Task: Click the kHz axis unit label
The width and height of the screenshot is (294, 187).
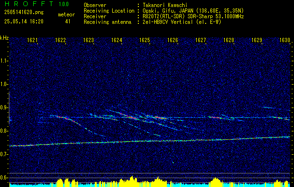Action: [x=4, y=38]
